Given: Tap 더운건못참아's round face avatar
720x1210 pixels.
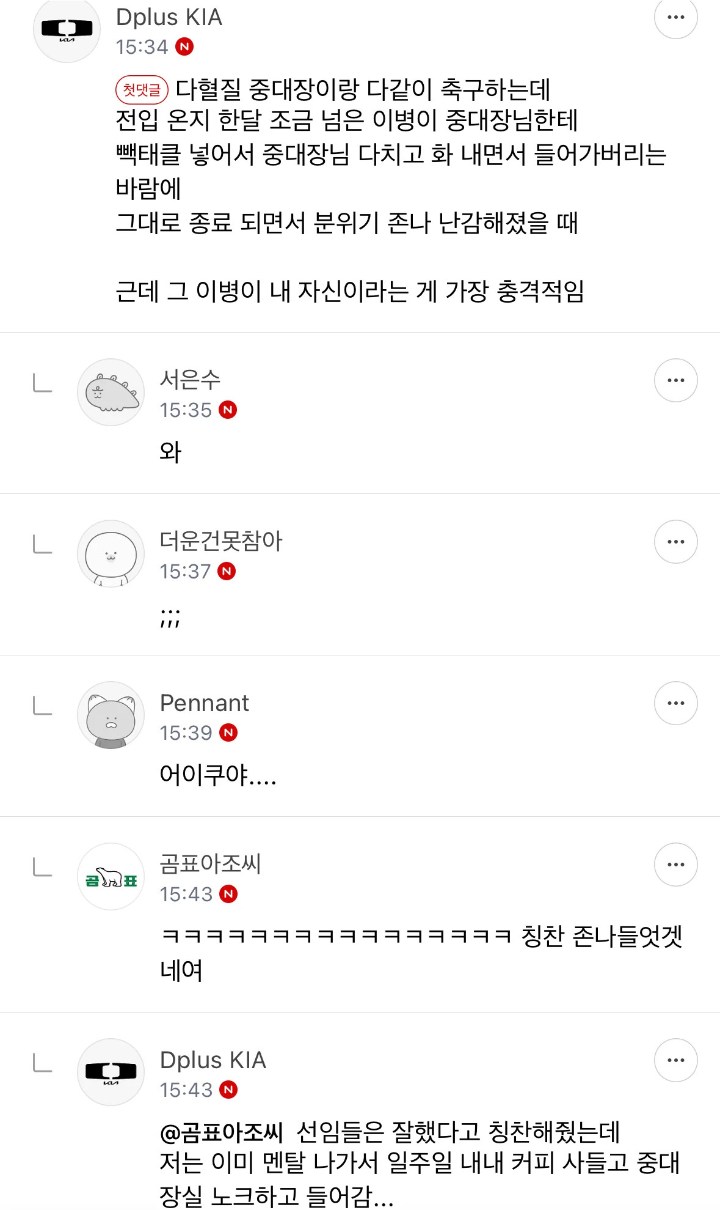Looking at the screenshot, I should (x=111, y=553).
